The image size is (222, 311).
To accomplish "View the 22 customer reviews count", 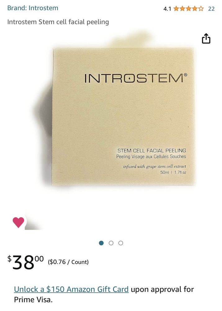I will [211, 9].
